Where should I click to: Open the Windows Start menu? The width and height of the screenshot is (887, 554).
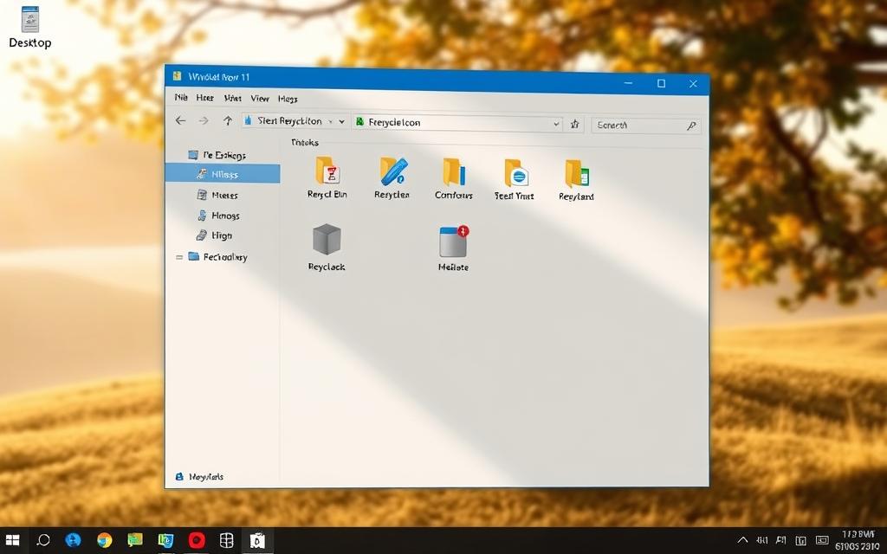(x=12, y=540)
